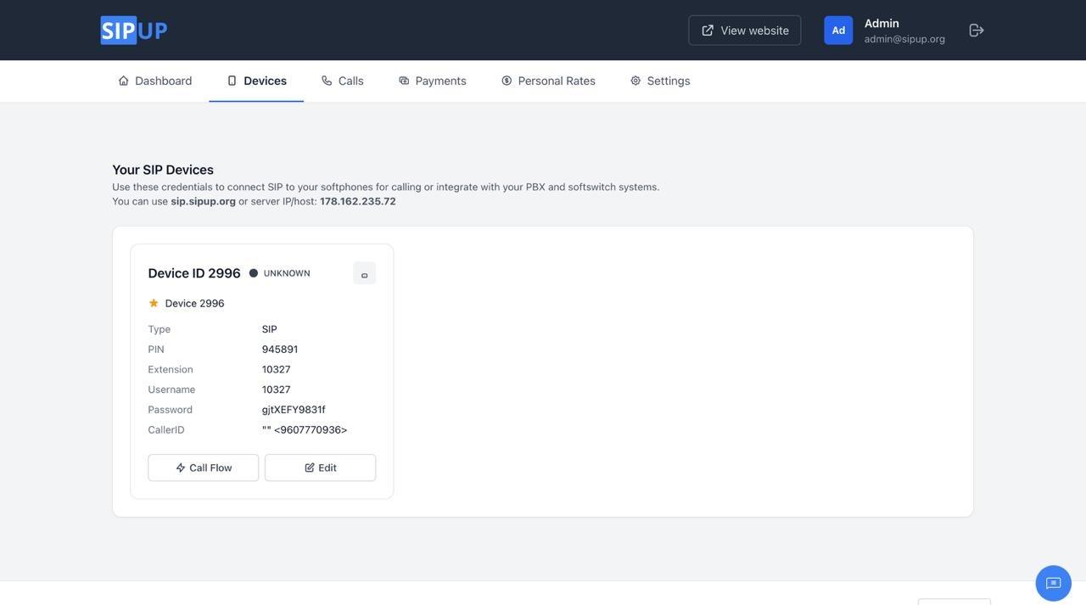
Task: Navigate to the Settings tab
Action: point(660,81)
